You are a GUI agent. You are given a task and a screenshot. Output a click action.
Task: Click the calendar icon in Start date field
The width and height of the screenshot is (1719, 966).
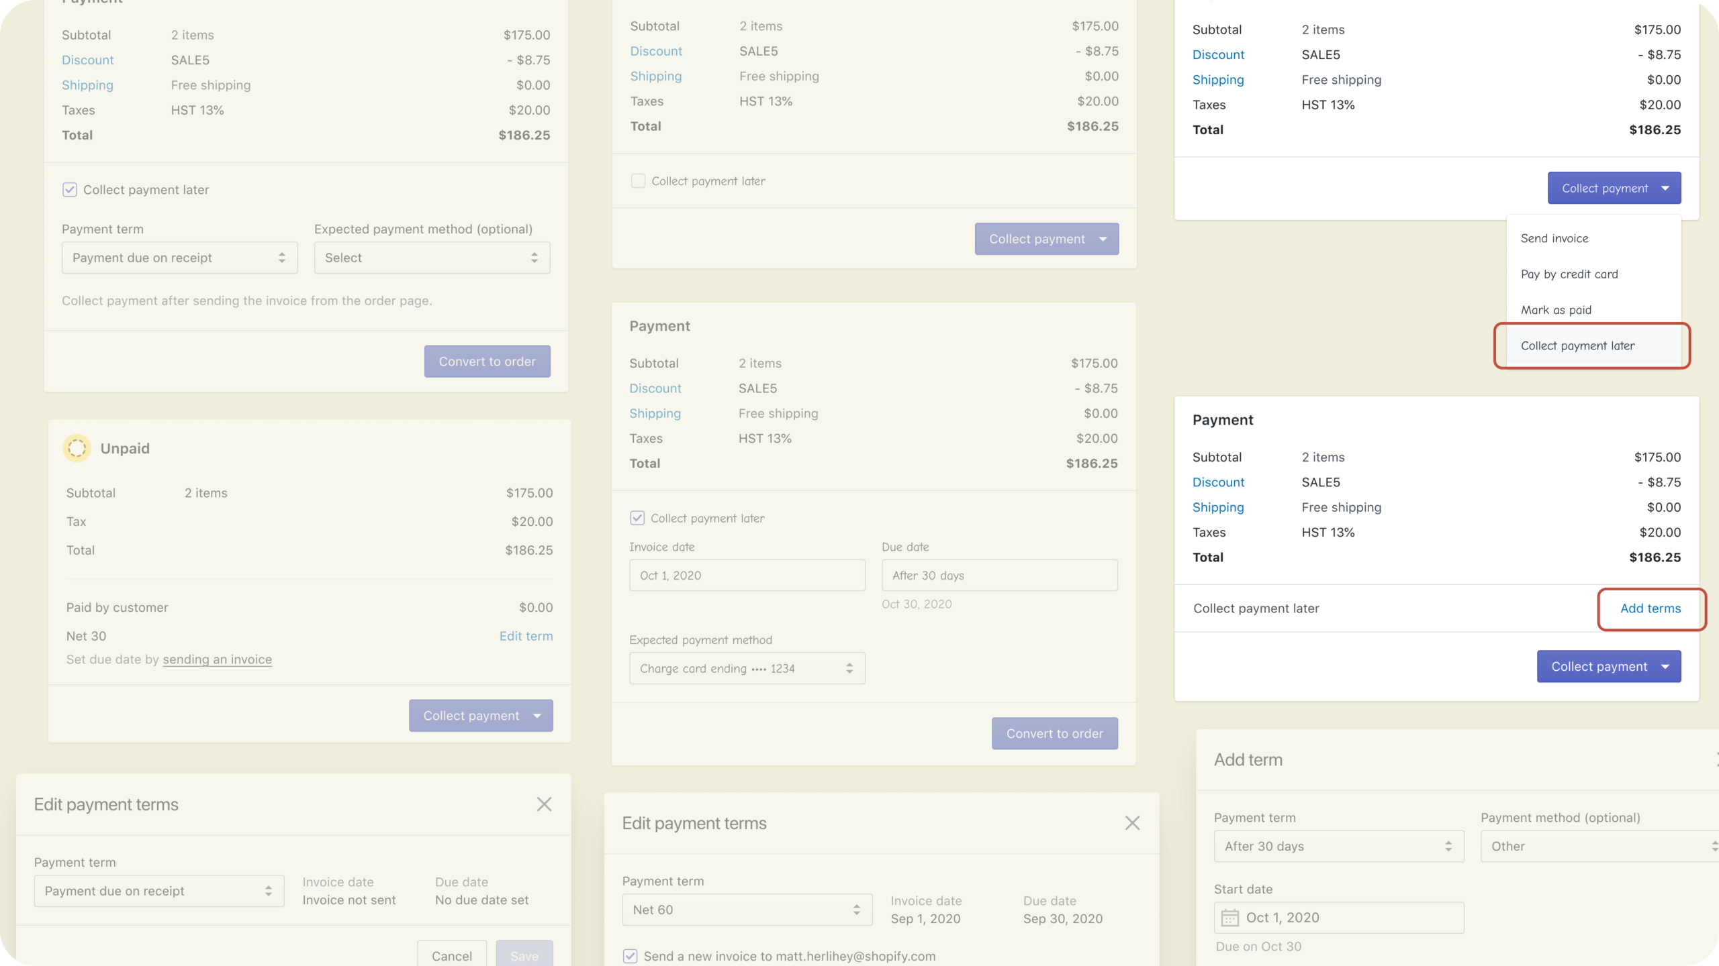[x=1229, y=918]
